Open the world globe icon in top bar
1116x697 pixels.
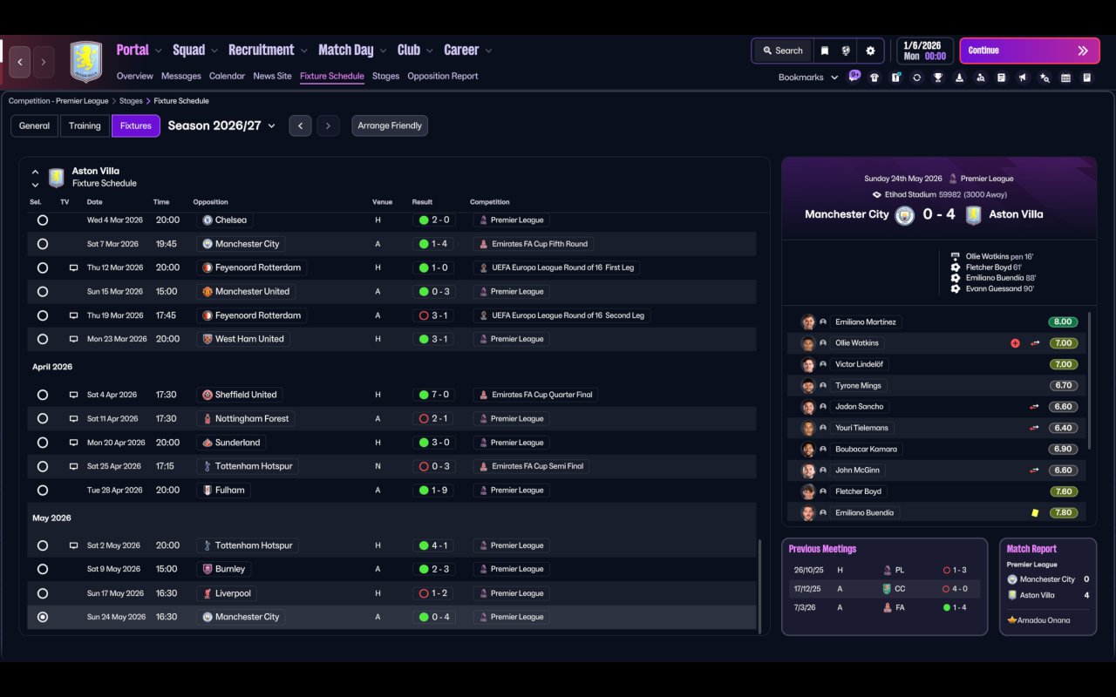[846, 51]
